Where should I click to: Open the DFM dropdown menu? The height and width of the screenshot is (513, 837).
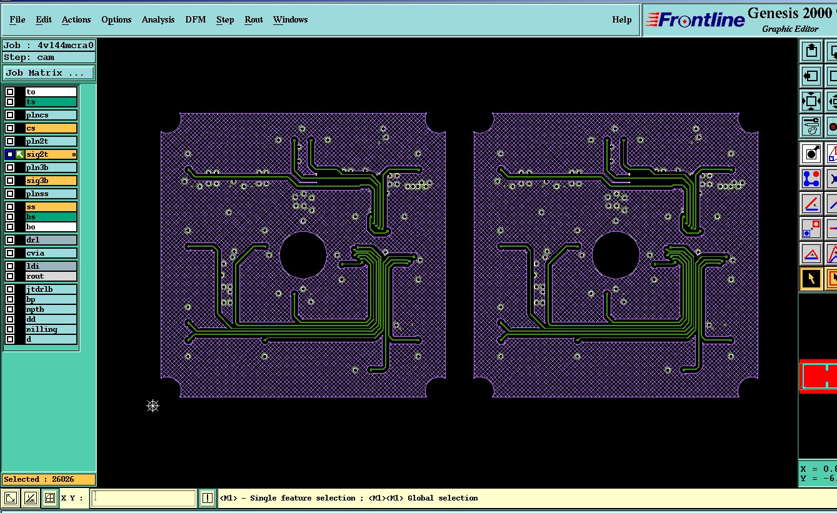click(x=195, y=19)
